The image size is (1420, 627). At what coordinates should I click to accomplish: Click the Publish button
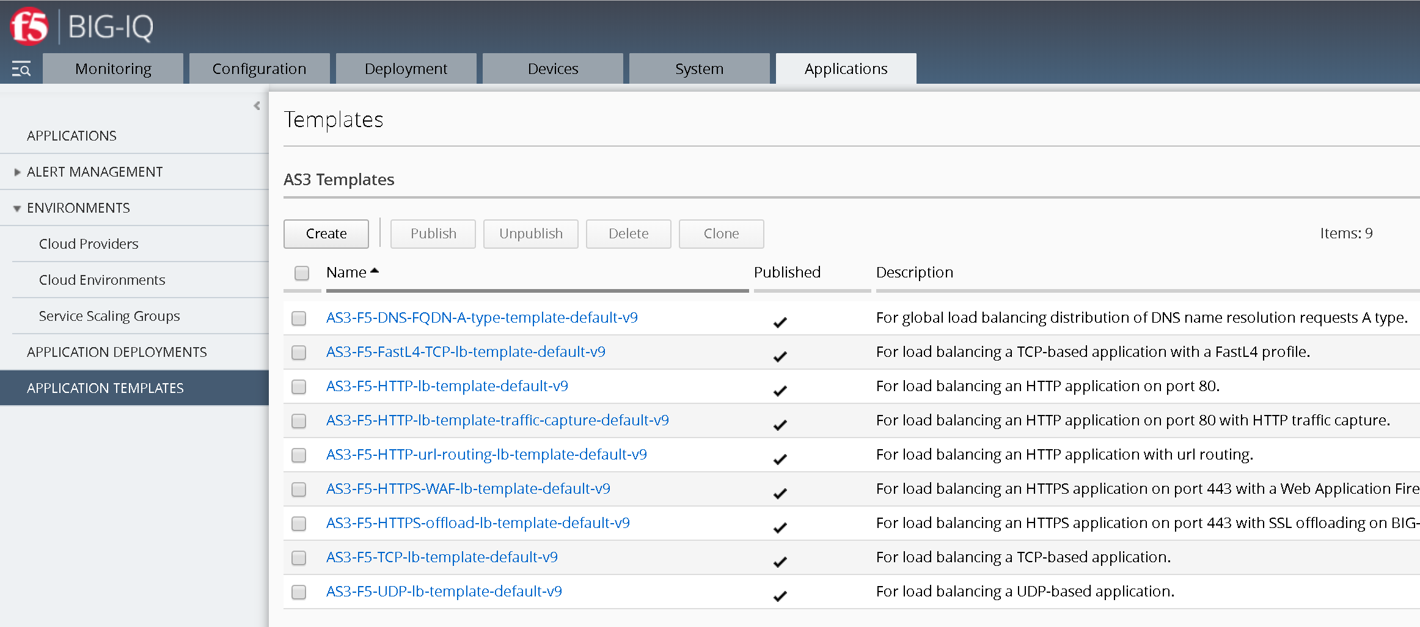coord(433,233)
